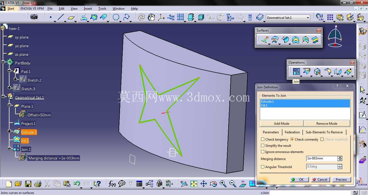
Task: Open the Insert menu
Action: coord(88,9)
